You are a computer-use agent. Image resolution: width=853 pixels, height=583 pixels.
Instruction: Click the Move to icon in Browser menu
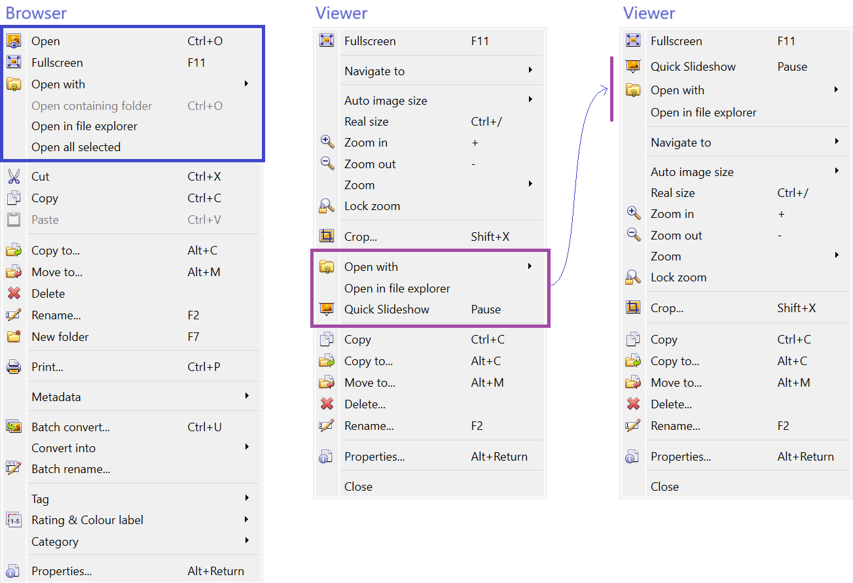click(14, 272)
